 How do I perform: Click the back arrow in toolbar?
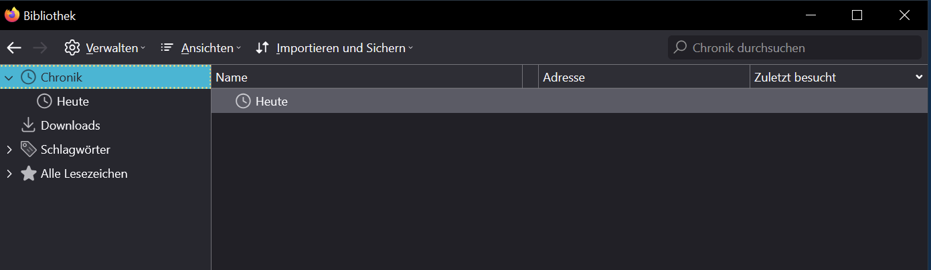tap(14, 48)
